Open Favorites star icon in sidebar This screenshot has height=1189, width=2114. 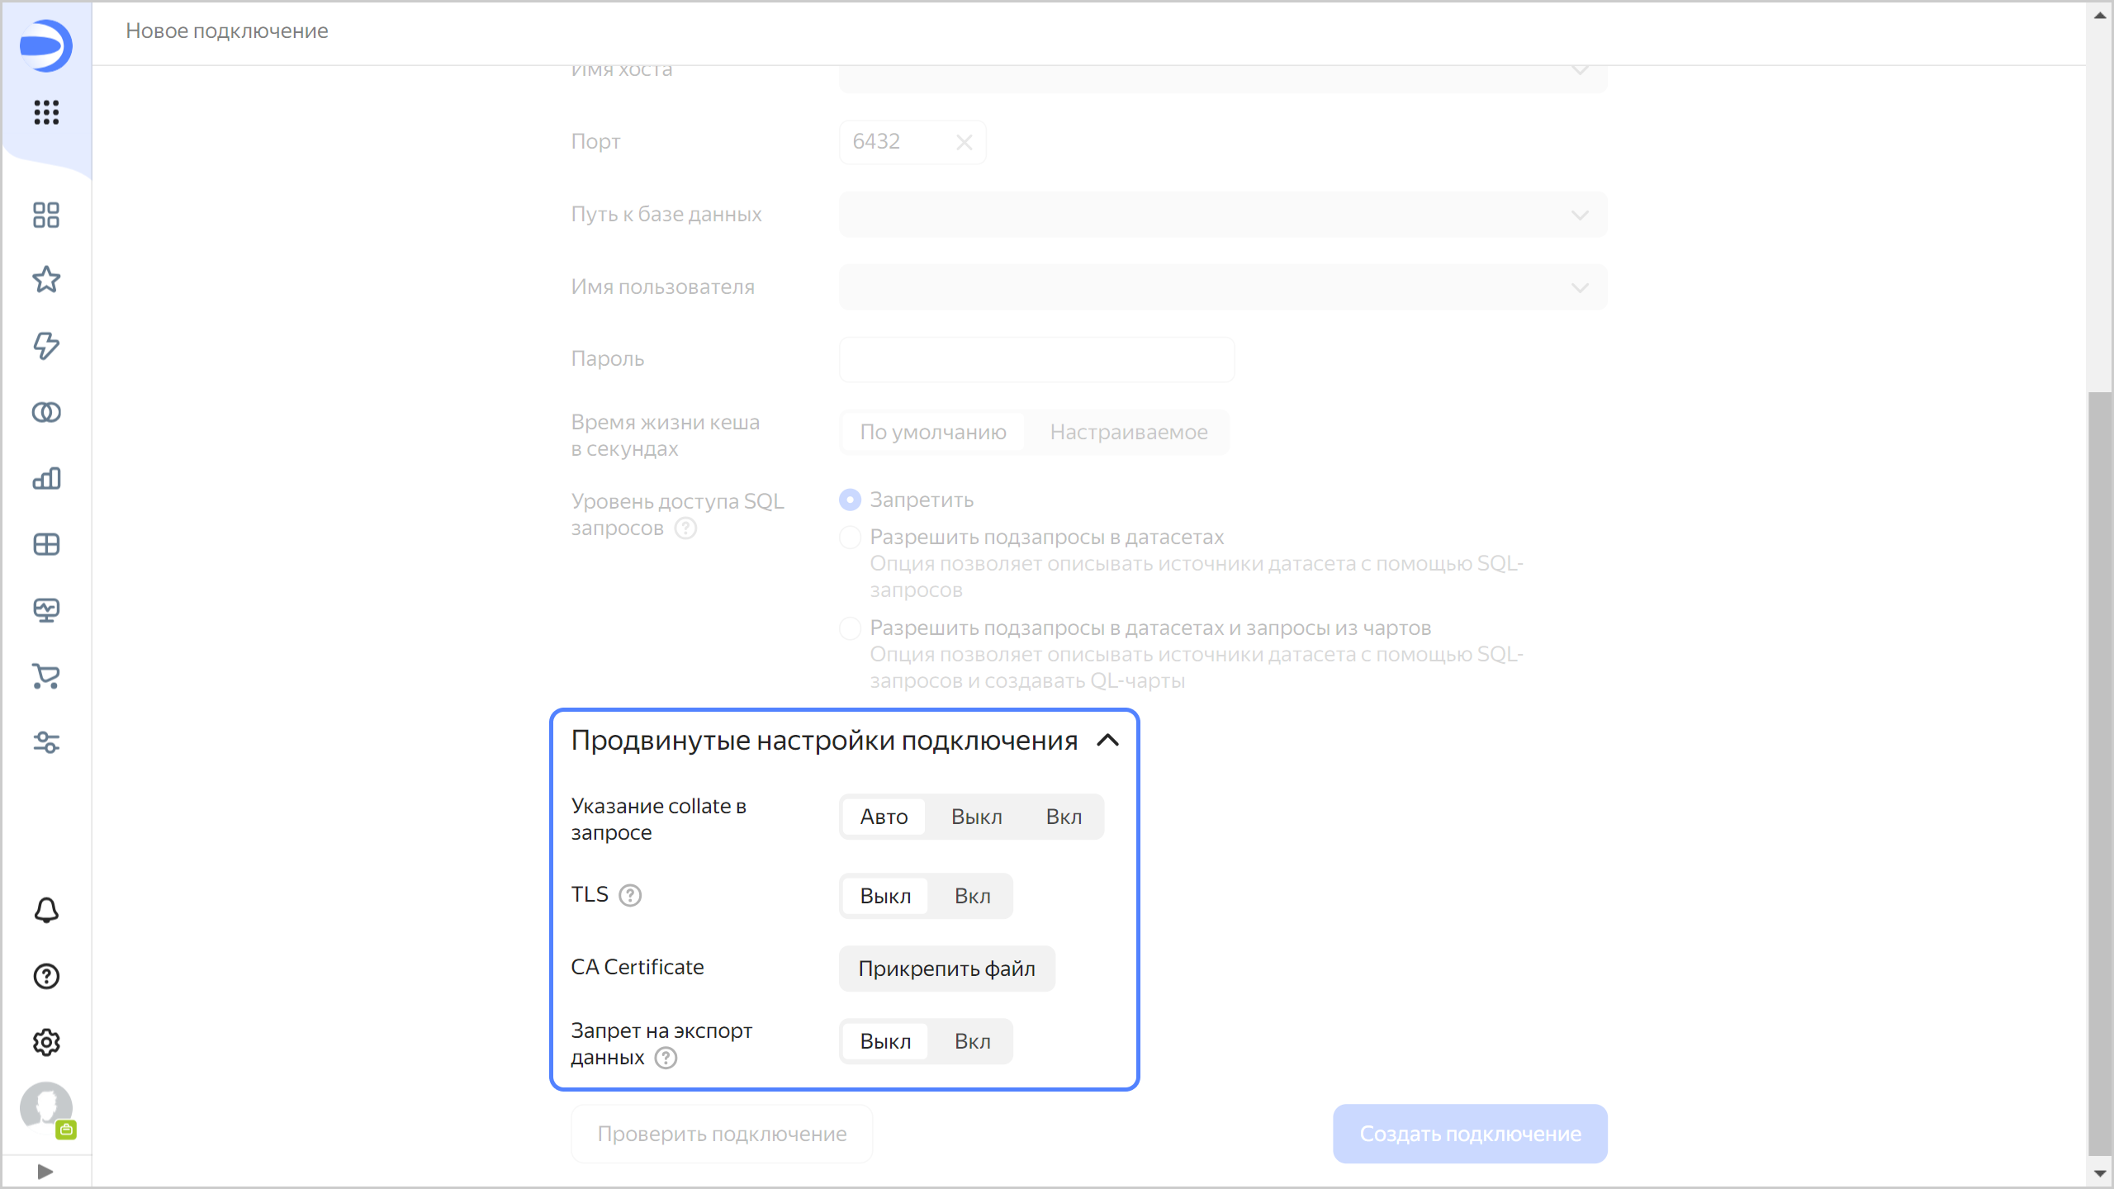click(46, 280)
